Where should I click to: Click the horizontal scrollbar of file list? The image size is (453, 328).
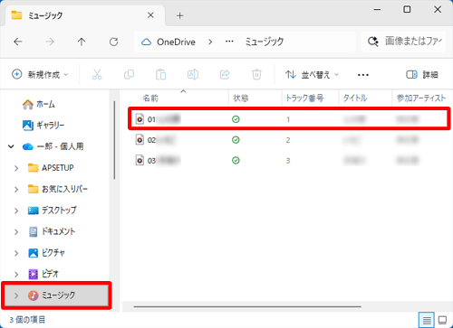coord(247,306)
